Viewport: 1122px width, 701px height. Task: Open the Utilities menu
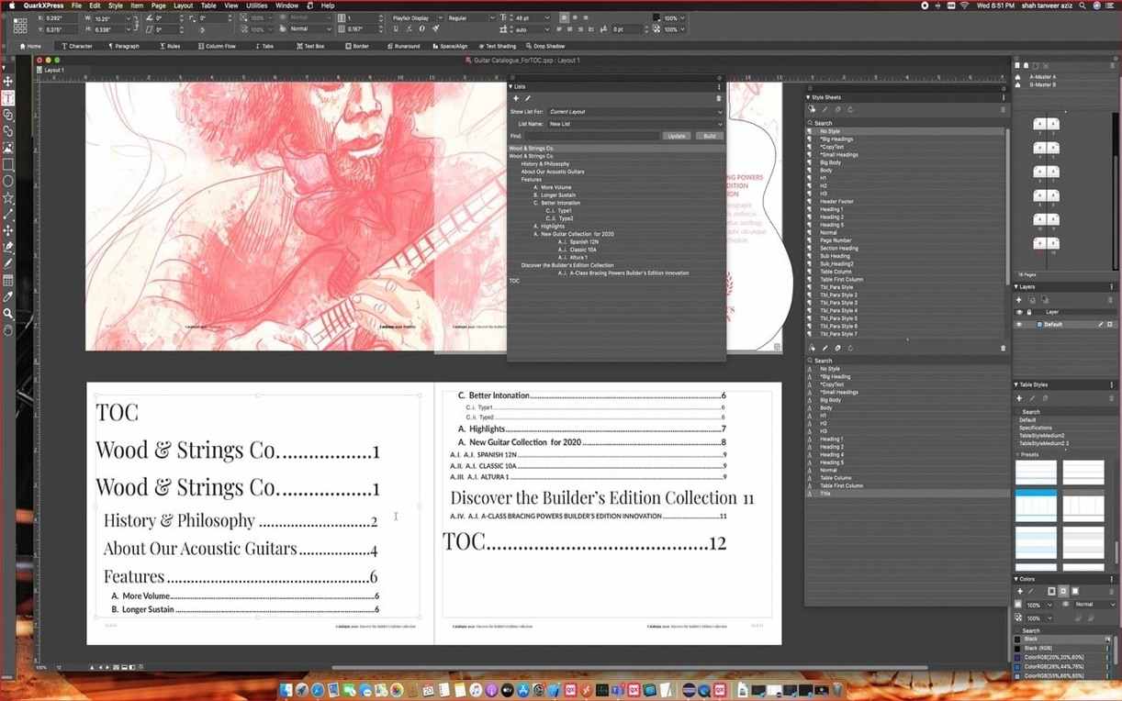coord(256,6)
